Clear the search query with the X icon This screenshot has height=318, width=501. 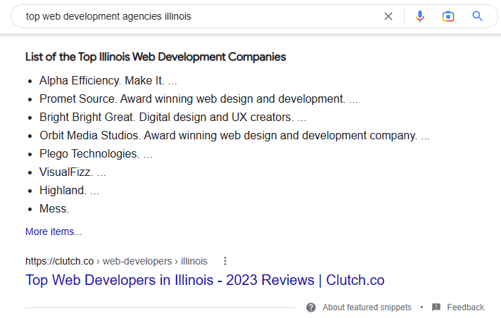tap(388, 16)
